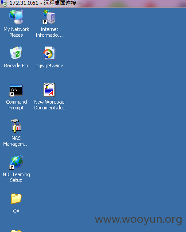Open My Network Places icon
The height and width of the screenshot is (232, 186).
point(16,17)
